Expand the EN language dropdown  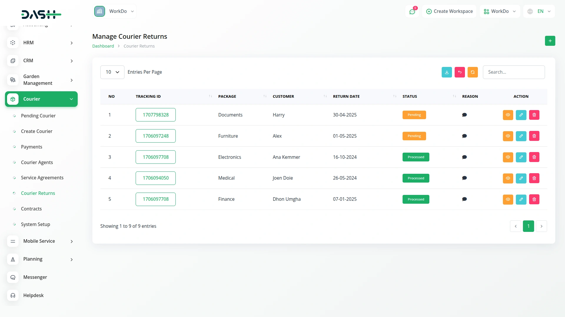coord(539,11)
